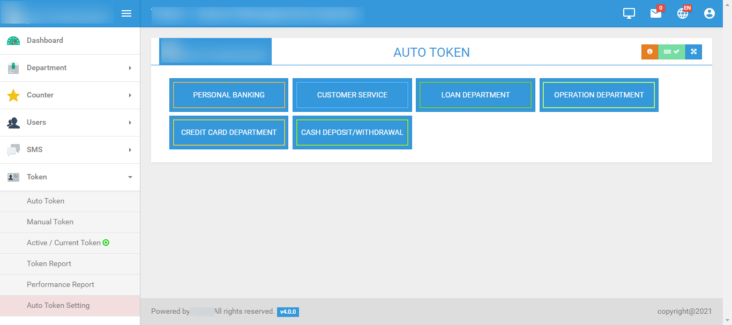
Task: Select Active / Current Token item
Action: click(x=63, y=243)
